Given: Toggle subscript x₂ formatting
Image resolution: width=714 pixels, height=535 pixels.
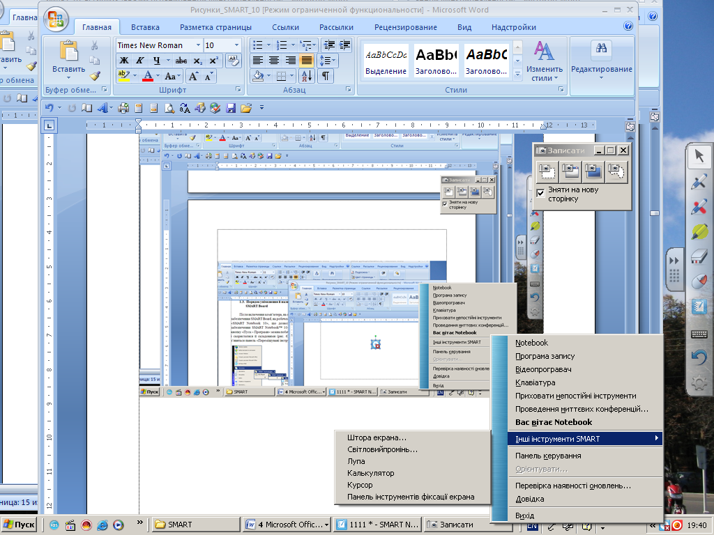Looking at the screenshot, I should [197, 61].
